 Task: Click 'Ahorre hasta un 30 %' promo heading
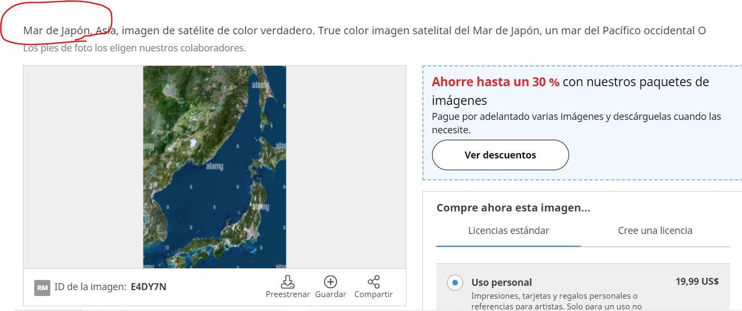495,82
